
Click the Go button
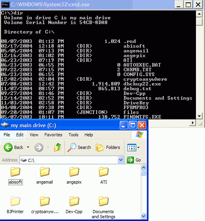point(134,160)
